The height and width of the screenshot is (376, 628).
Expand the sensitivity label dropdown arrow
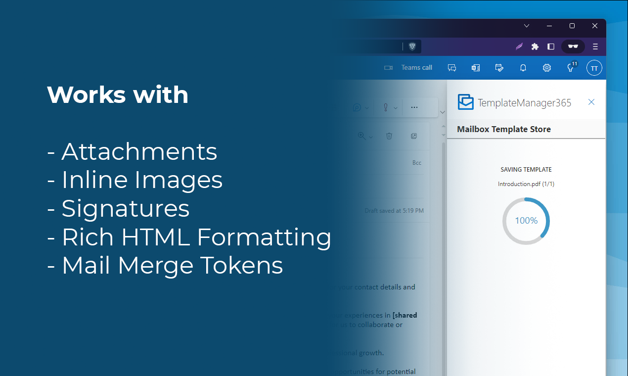(366, 108)
